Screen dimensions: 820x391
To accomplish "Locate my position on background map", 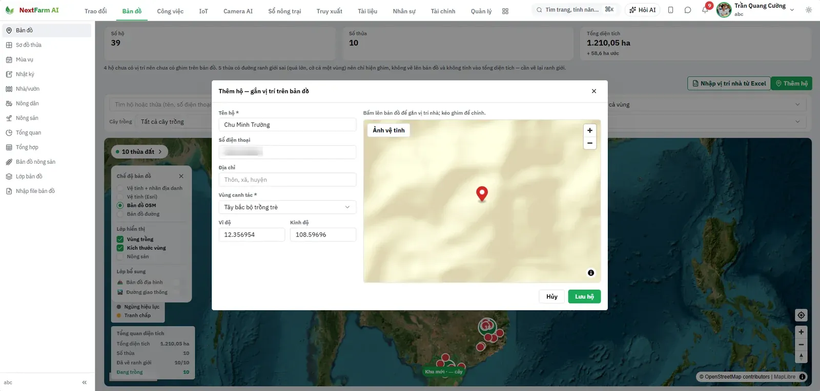I will pyautogui.click(x=801, y=315).
